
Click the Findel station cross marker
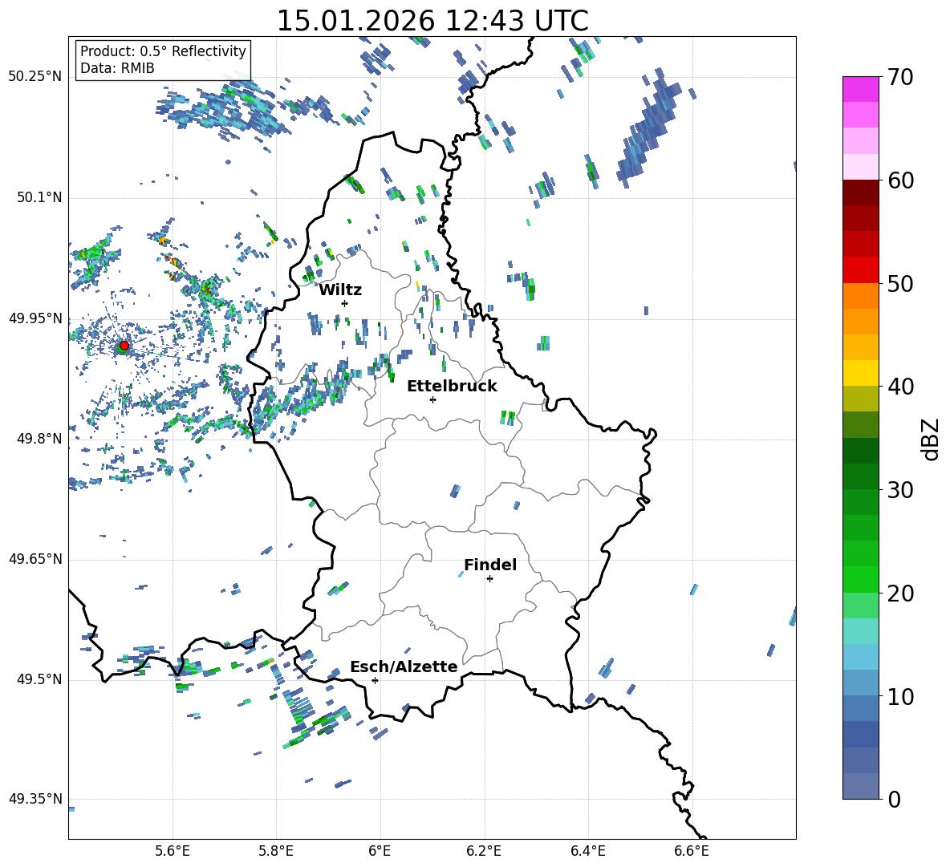tap(489, 579)
